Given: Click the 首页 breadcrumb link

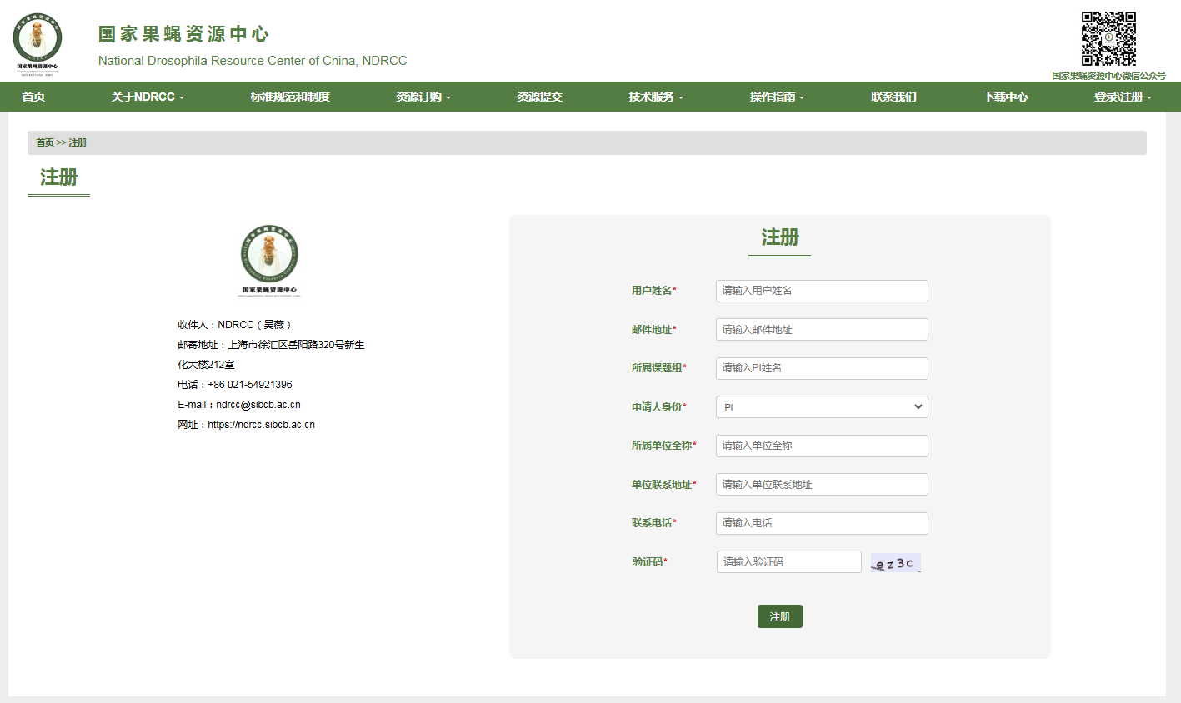Looking at the screenshot, I should coord(44,142).
